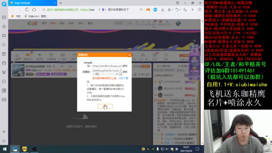Viewport: 272px width, 153px height.
Task: Open the 点此了解 link
Action: tap(123, 78)
